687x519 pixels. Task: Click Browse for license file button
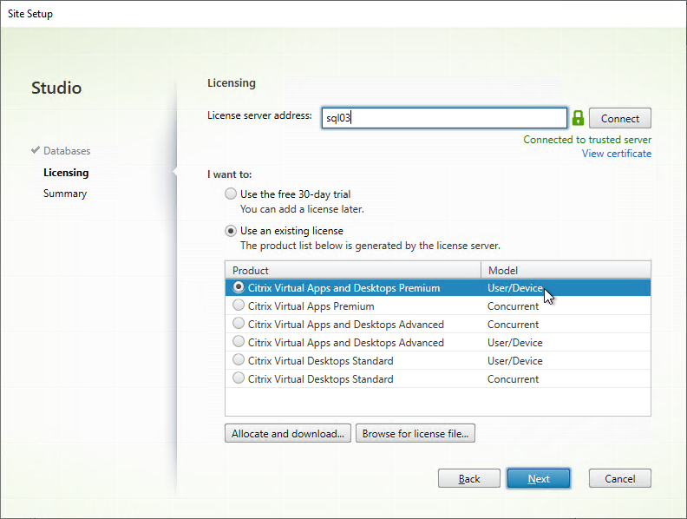click(415, 434)
